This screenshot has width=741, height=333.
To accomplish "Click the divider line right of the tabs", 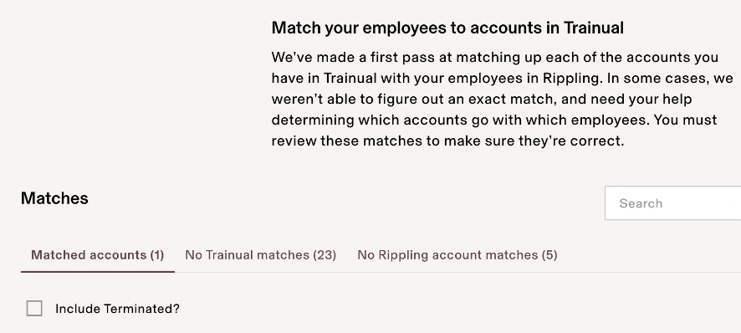I will pyautogui.click(x=457, y=272).
